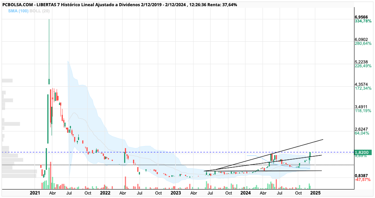The width and height of the screenshot is (375, 198).
Task: Click the 226,49% percentage label
Action: pyautogui.click(x=363, y=66)
